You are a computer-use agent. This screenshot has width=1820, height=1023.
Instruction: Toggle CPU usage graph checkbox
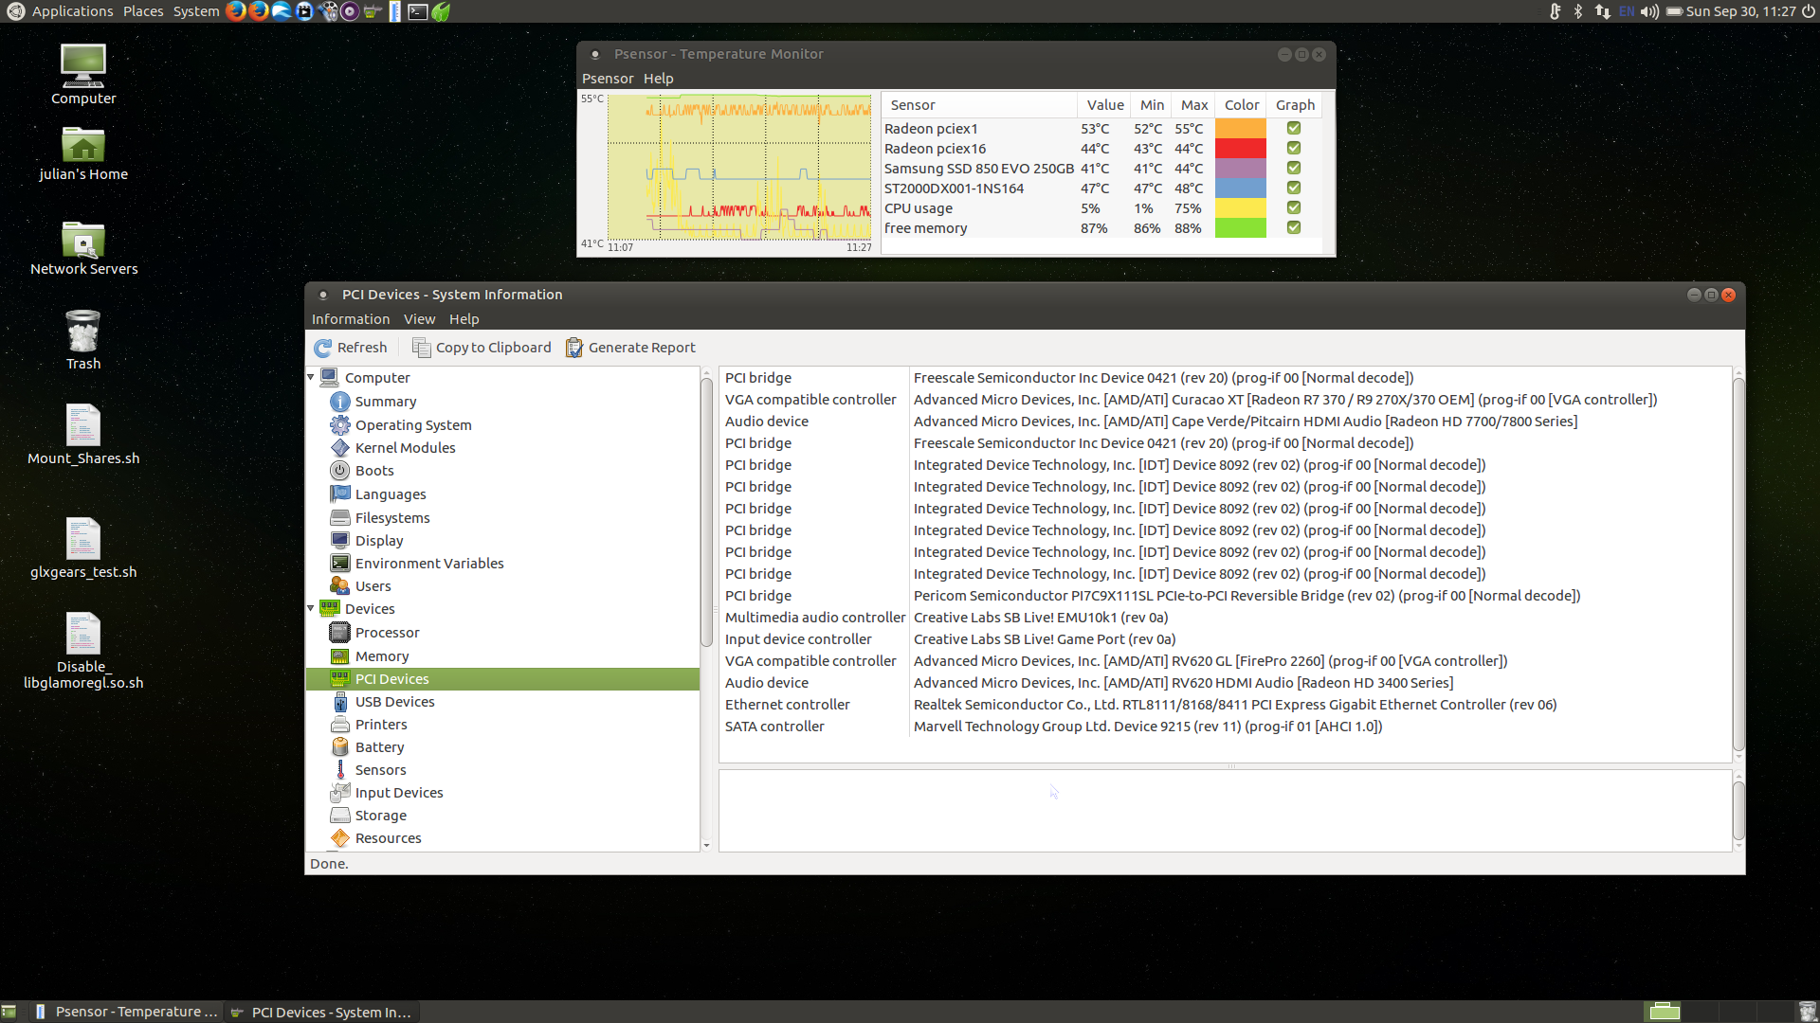(1294, 207)
